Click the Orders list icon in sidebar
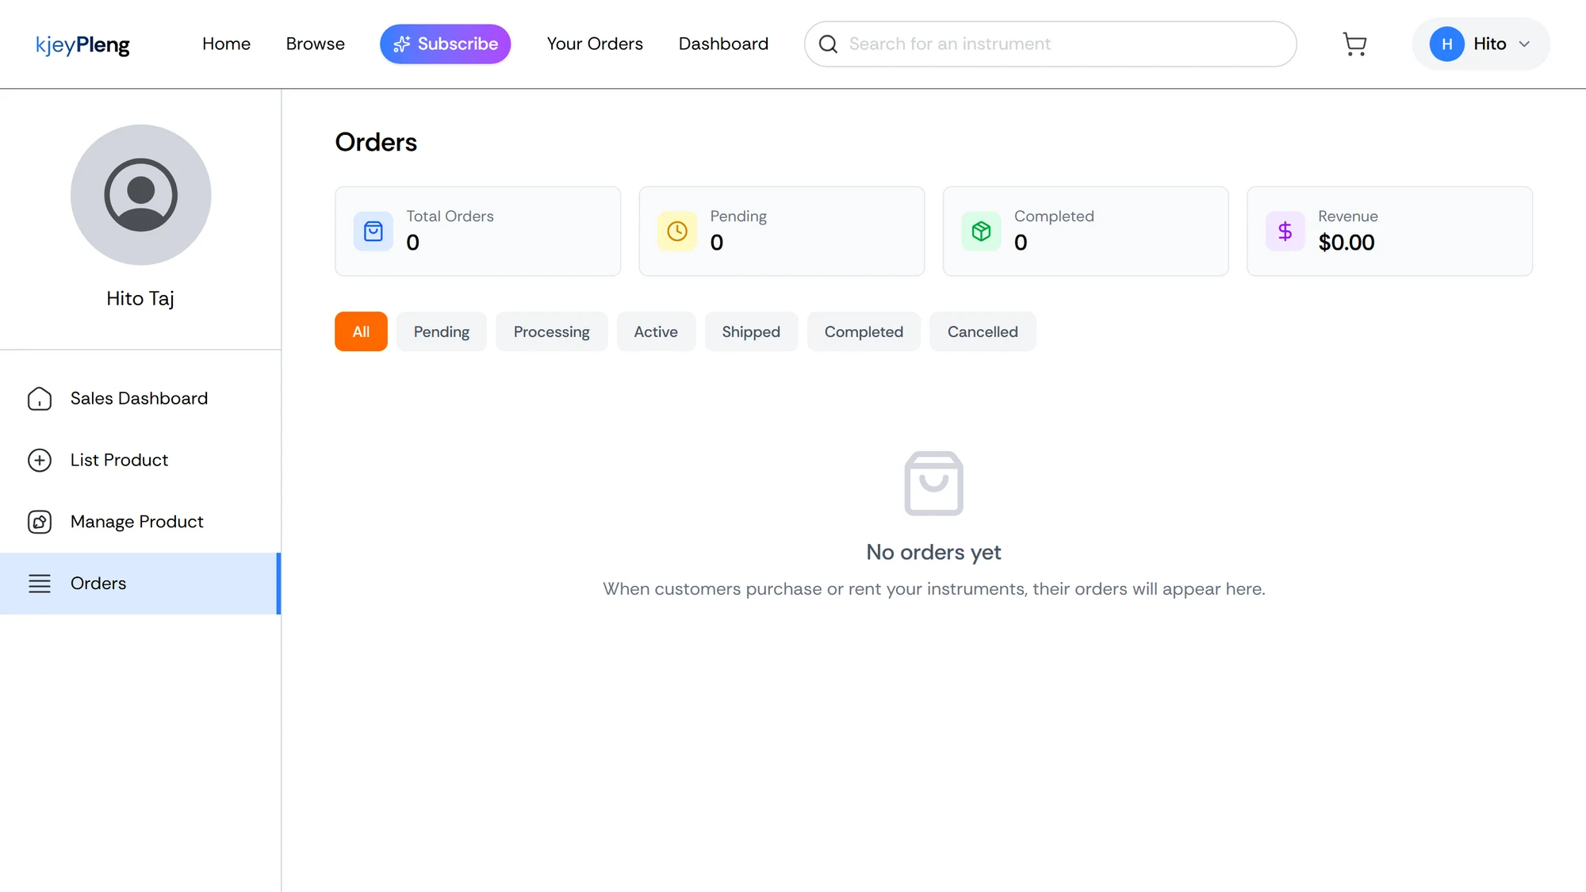 tap(40, 584)
